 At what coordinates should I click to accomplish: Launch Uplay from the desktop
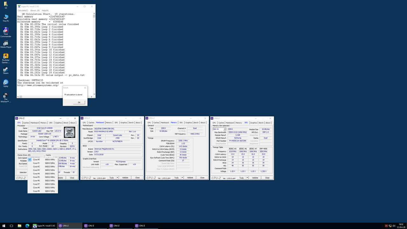pyautogui.click(x=6, y=83)
